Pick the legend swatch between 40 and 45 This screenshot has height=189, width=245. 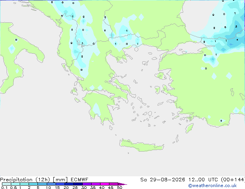pos(105,184)
